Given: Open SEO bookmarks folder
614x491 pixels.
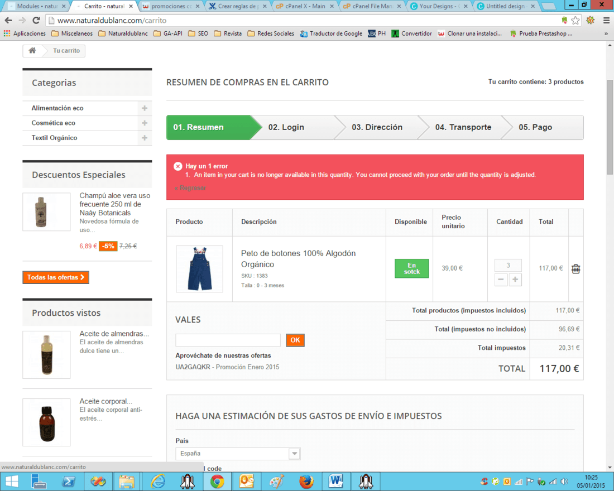Looking at the screenshot, I should 198,33.
